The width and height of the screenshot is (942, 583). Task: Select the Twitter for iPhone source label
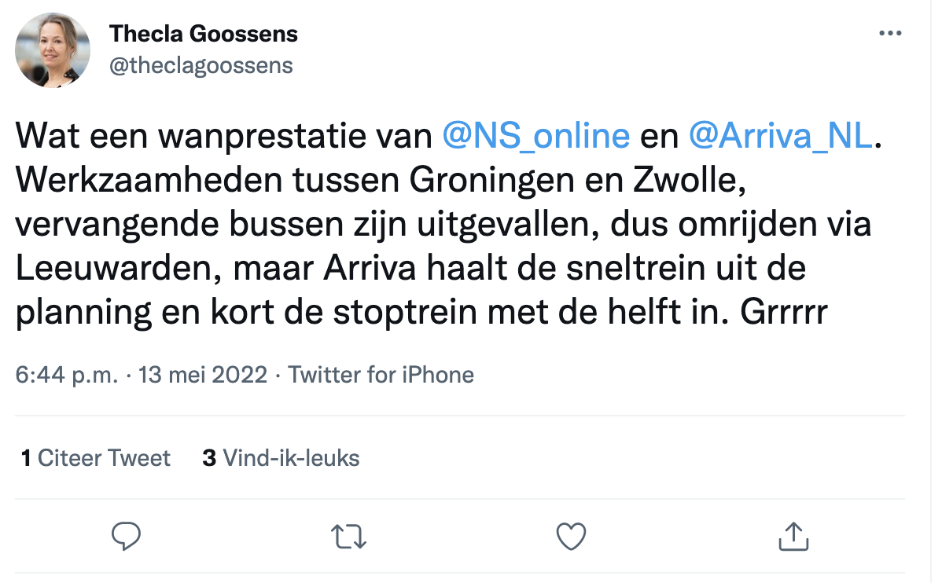(381, 375)
